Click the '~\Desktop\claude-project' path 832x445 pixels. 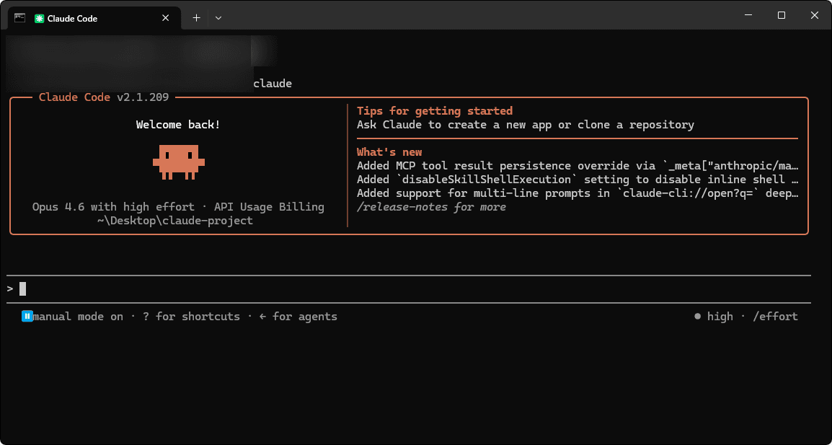point(175,221)
